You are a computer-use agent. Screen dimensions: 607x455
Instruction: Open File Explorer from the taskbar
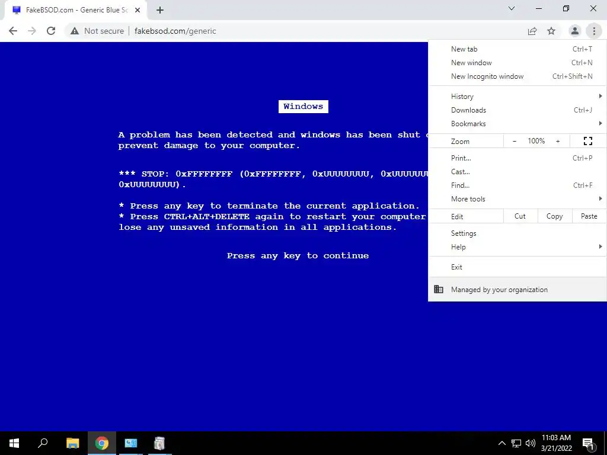(x=72, y=443)
